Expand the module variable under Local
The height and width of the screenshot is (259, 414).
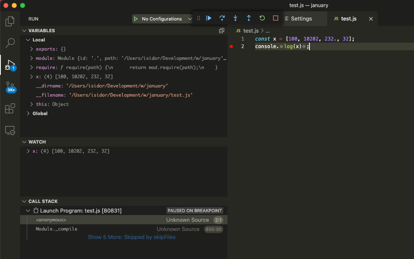[x=31, y=58]
